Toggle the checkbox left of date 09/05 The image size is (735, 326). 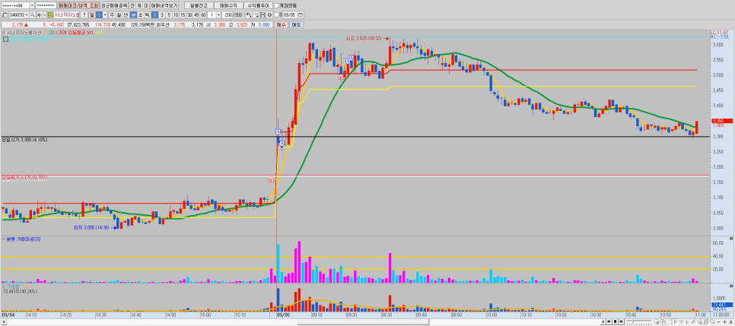pos(276,15)
